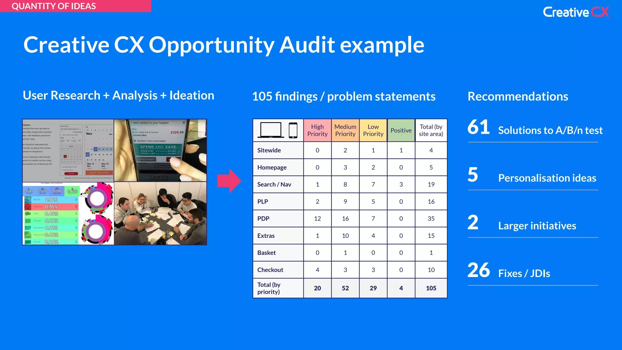Click the Creative CX logo

coord(576,12)
